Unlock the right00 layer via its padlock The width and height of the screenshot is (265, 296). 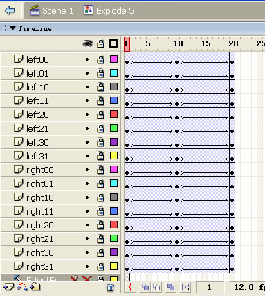pos(100,170)
